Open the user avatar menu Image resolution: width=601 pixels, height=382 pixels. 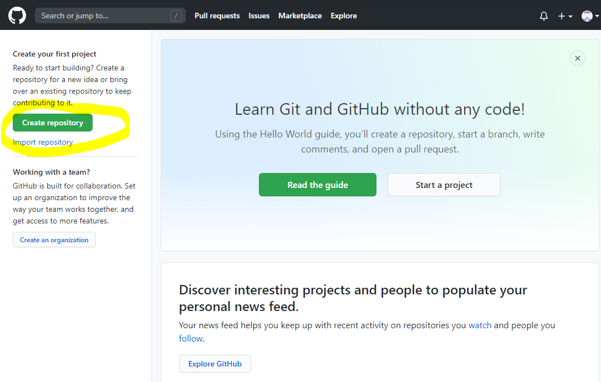pos(590,16)
